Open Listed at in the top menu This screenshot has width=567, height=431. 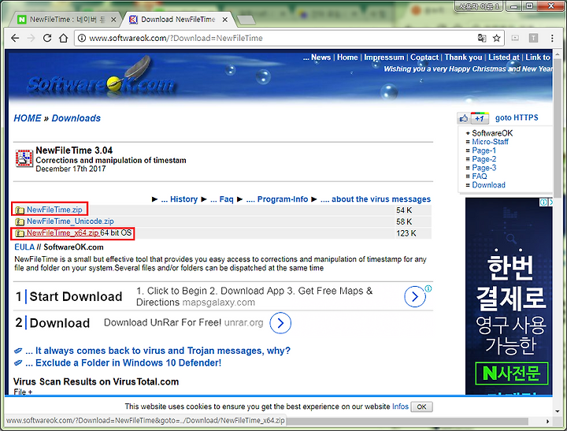tap(504, 58)
